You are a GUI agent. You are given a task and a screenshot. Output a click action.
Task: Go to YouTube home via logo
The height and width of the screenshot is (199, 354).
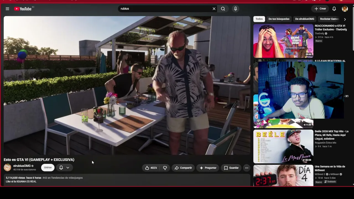pyautogui.click(x=23, y=9)
